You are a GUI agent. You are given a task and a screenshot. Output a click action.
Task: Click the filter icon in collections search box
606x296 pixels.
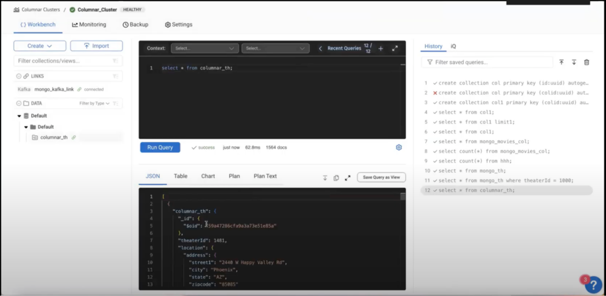115,61
